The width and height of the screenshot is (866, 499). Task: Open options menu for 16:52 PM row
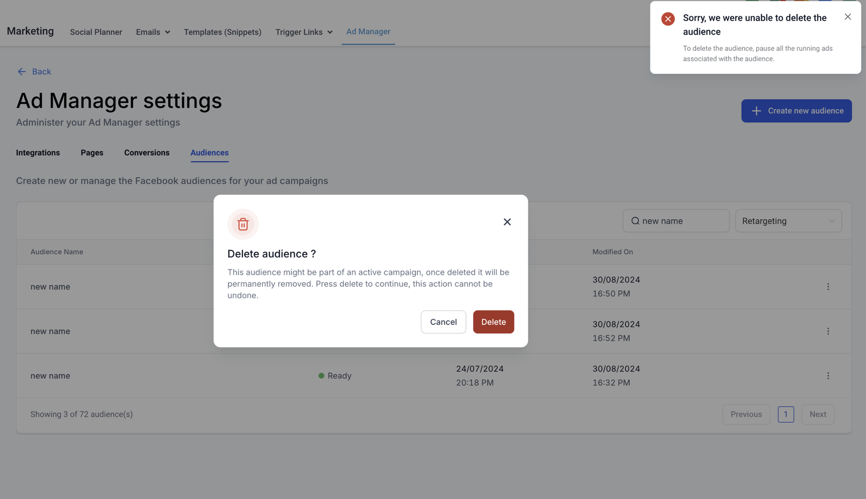(828, 331)
